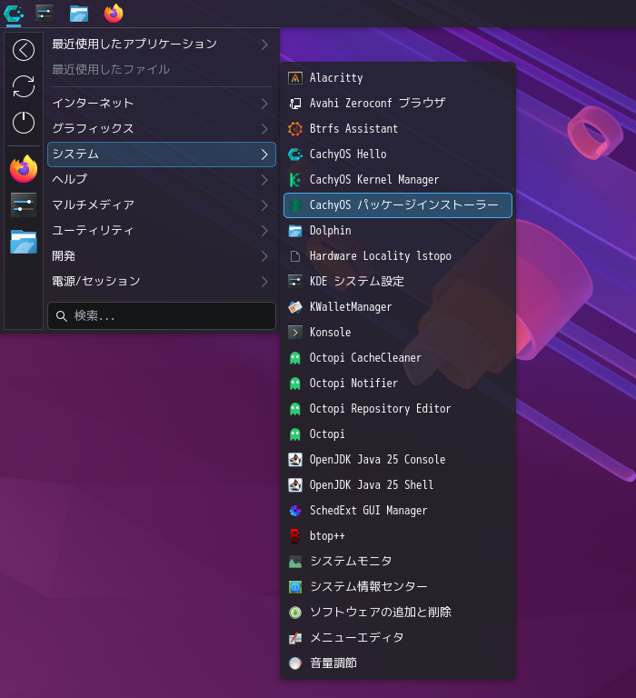Select グラフィックス menu category
Image resolution: width=636 pixels, height=698 pixels.
161,129
